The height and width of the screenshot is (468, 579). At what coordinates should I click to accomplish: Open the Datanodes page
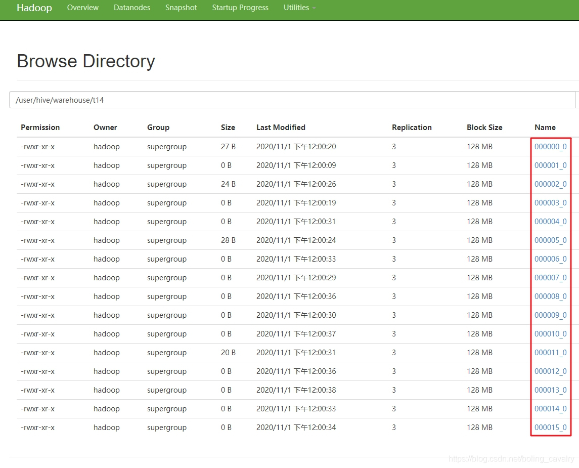click(x=132, y=8)
